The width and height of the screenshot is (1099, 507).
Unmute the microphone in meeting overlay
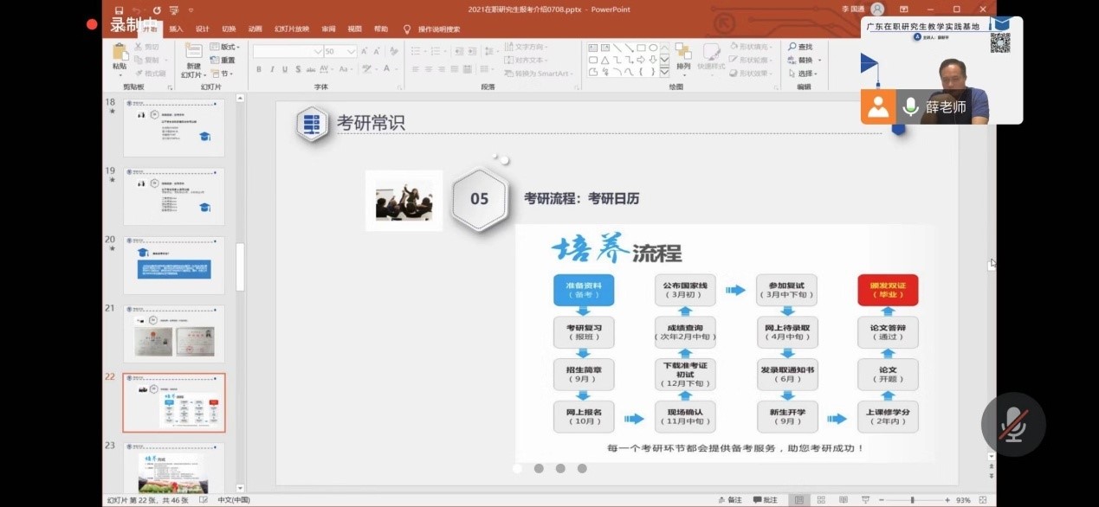click(1012, 425)
